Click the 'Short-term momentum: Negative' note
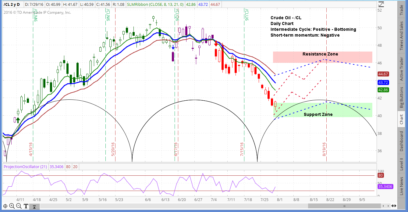Viewport: 408px width, 212px height. 305,35
